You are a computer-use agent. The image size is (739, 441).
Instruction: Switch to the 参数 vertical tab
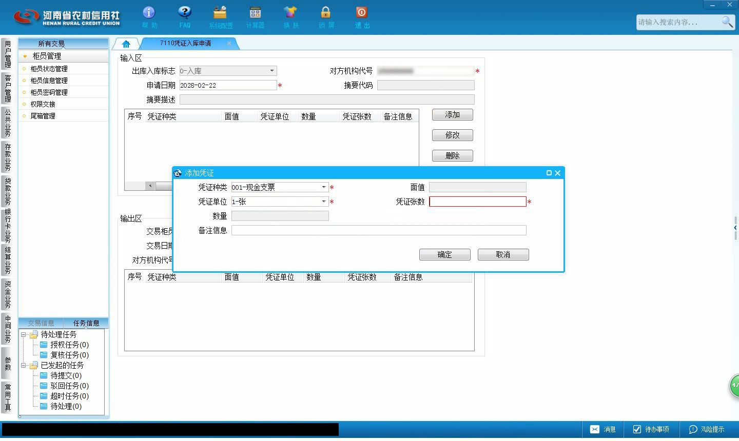[8, 363]
